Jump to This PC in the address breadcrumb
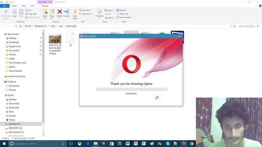This screenshot has height=147, width=262. coord(28,26)
